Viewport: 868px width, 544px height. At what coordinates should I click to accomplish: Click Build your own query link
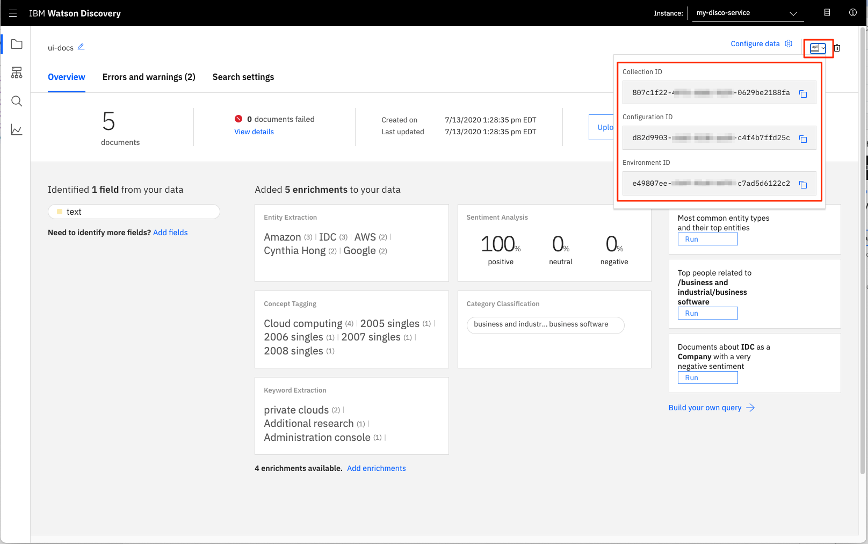click(x=705, y=408)
